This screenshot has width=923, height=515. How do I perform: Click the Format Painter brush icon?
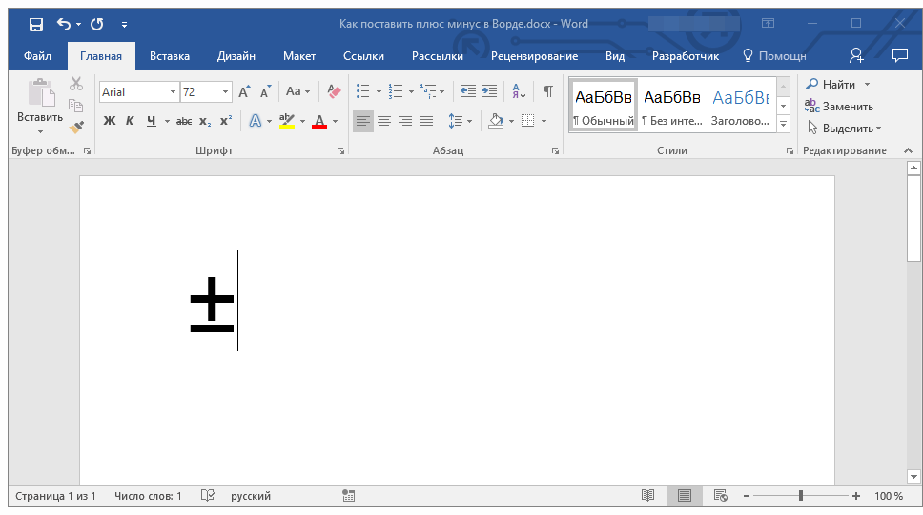pos(77,126)
